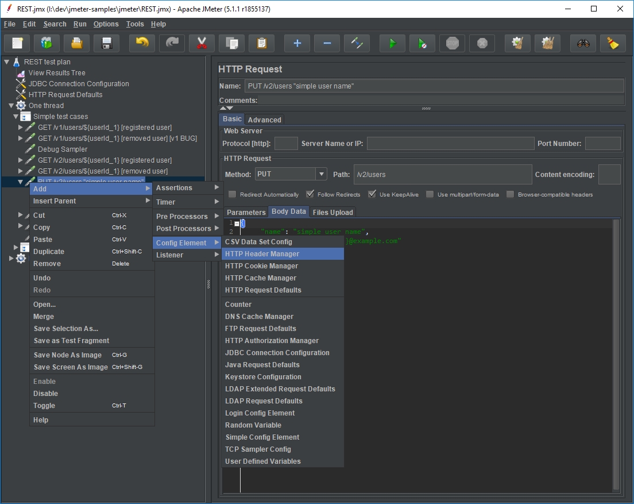
Task: Click the Collapse All minus icon
Action: (327, 43)
